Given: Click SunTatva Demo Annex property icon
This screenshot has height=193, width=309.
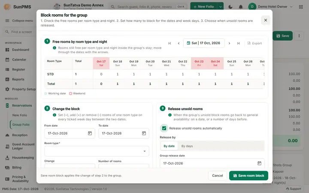Looking at the screenshot, I should click(x=57, y=6).
